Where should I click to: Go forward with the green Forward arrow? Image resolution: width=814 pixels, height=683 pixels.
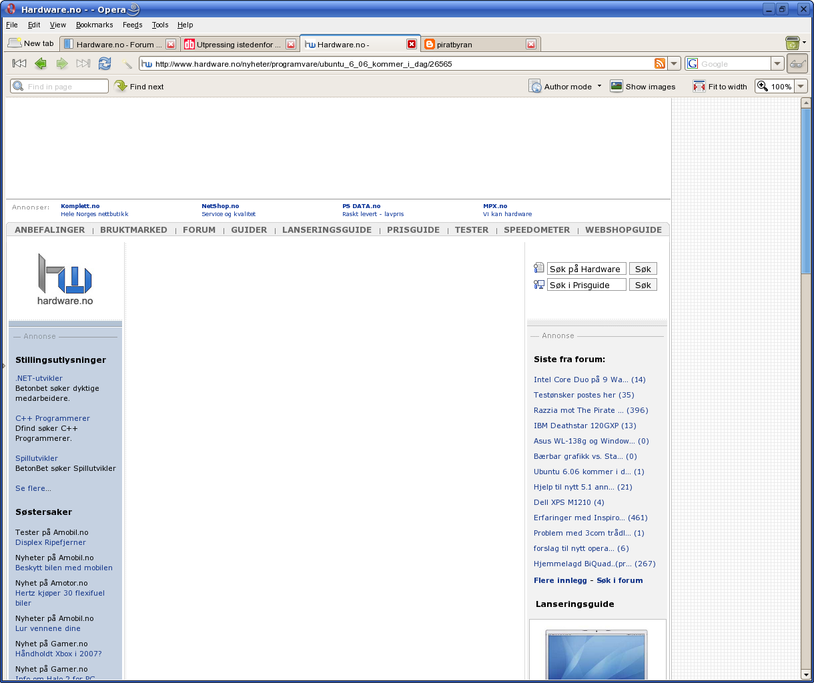click(62, 63)
